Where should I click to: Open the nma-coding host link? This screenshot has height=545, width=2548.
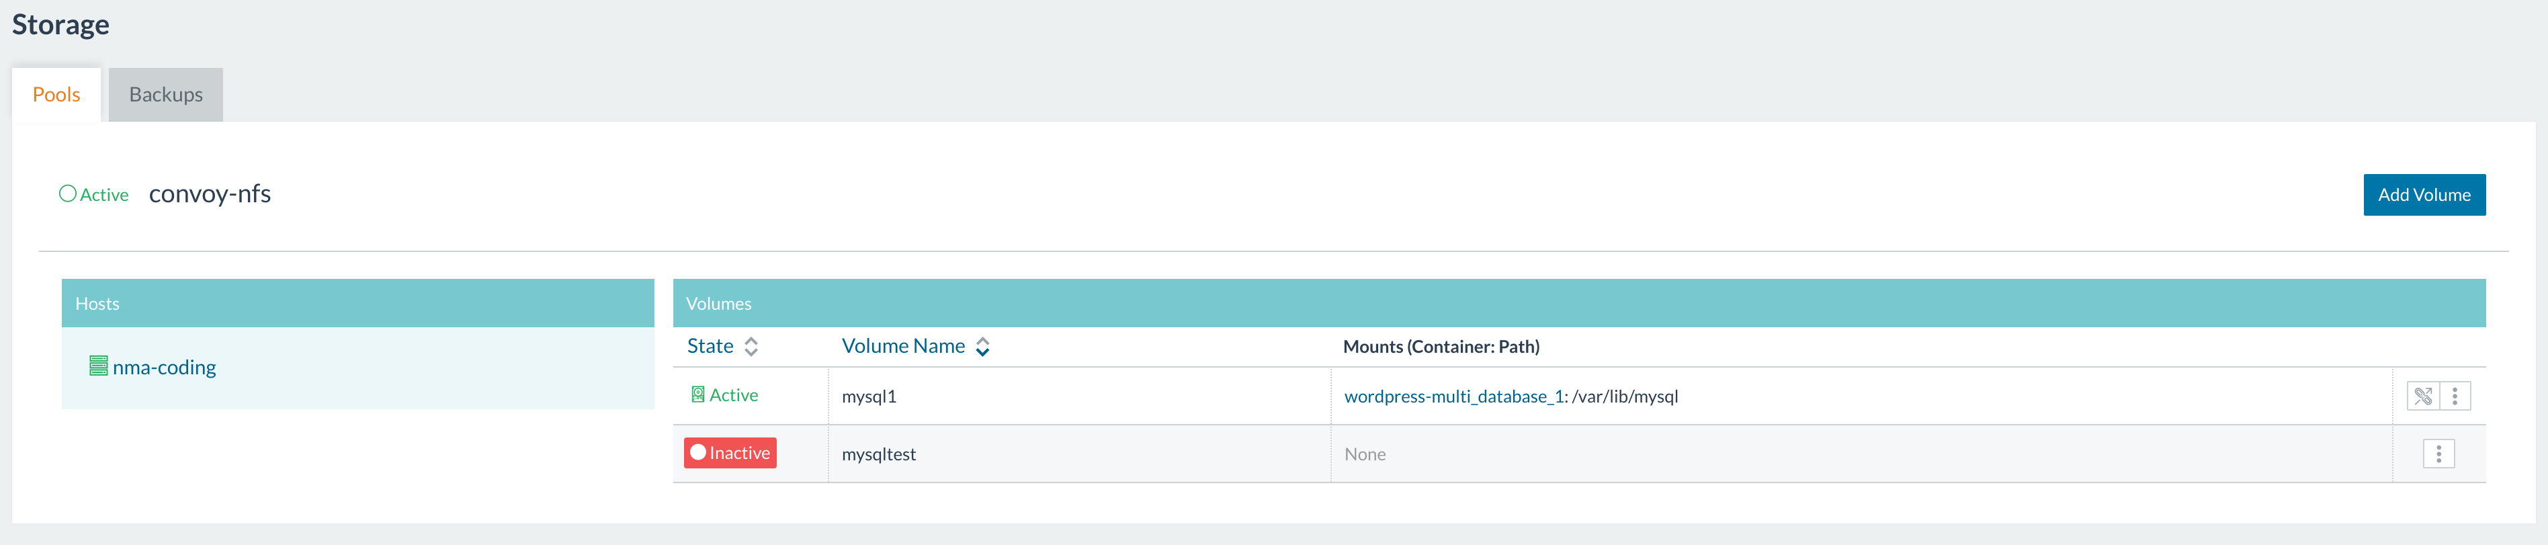pyautogui.click(x=164, y=367)
